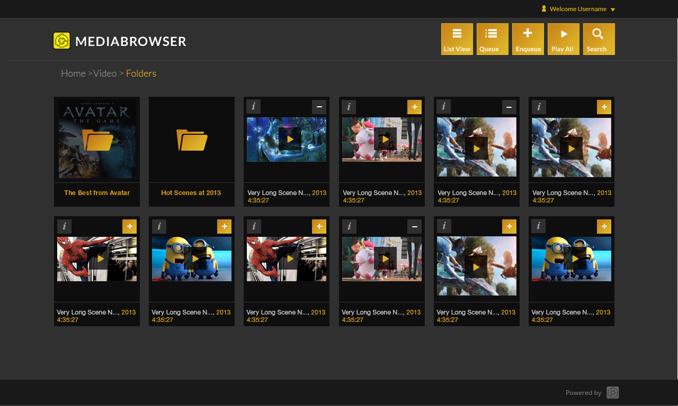This screenshot has width=678, height=406.
Task: Show info on floating-mountains video with minus button
Action: 444,107
